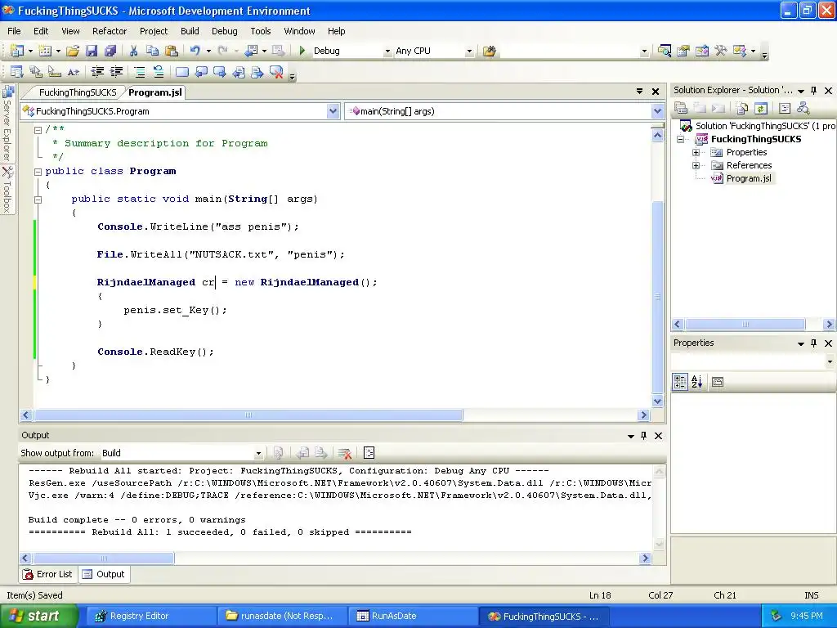Viewport: 837px width, 628px height.
Task: Click Clear All icon in Output toolbar
Action: click(345, 453)
